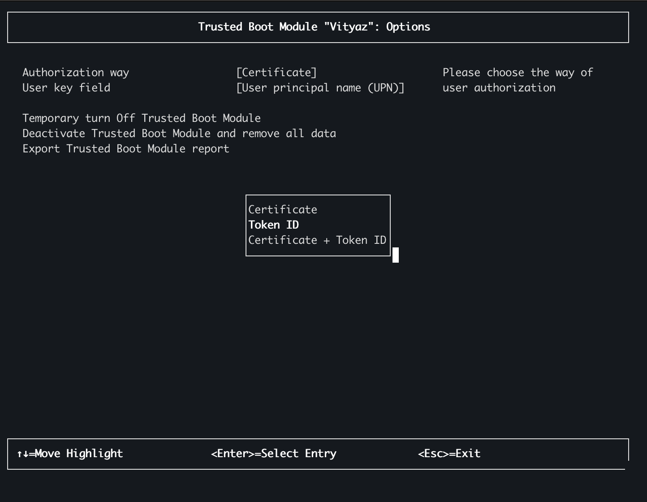
Task: Click the help text about user authorization
Action: coord(518,80)
